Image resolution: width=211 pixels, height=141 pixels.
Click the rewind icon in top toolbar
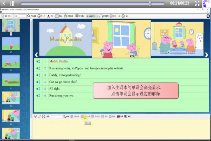click(x=119, y=16)
